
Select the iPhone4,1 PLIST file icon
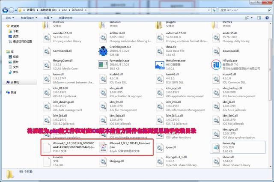tap(47, 147)
